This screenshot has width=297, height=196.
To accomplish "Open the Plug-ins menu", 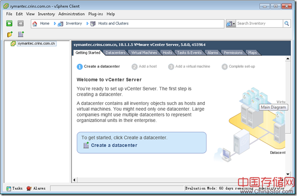I will point(95,14).
